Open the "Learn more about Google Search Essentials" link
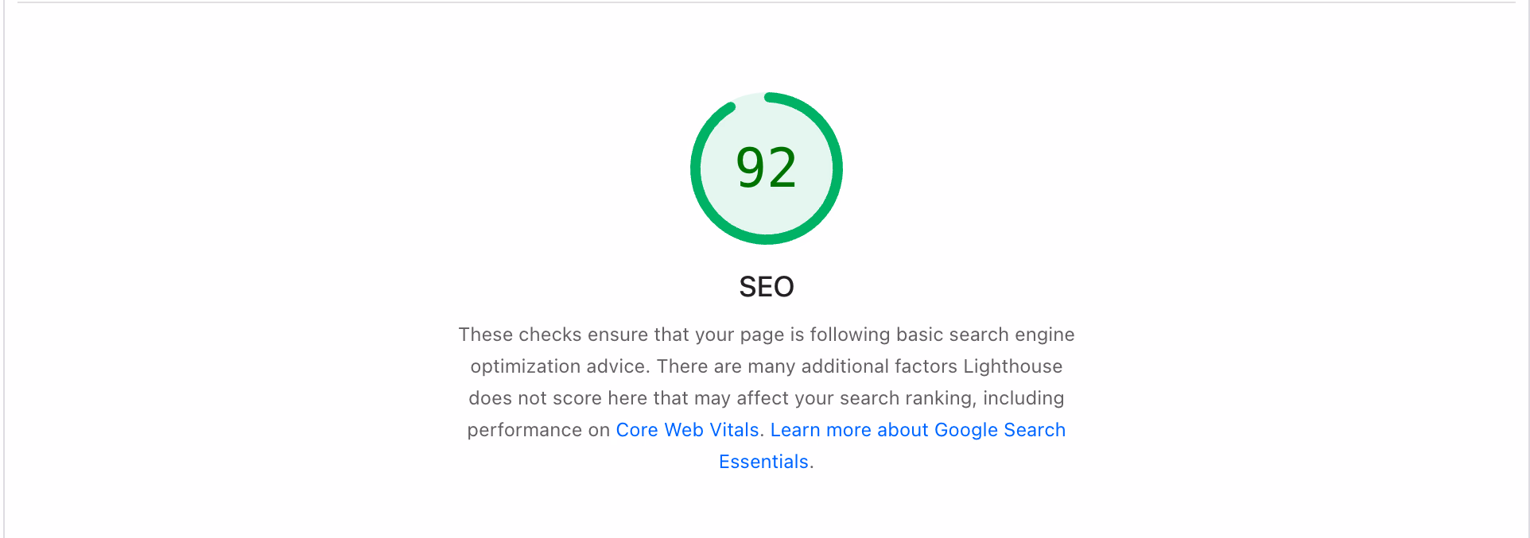Viewport: 1530px width, 538px height. [x=918, y=430]
